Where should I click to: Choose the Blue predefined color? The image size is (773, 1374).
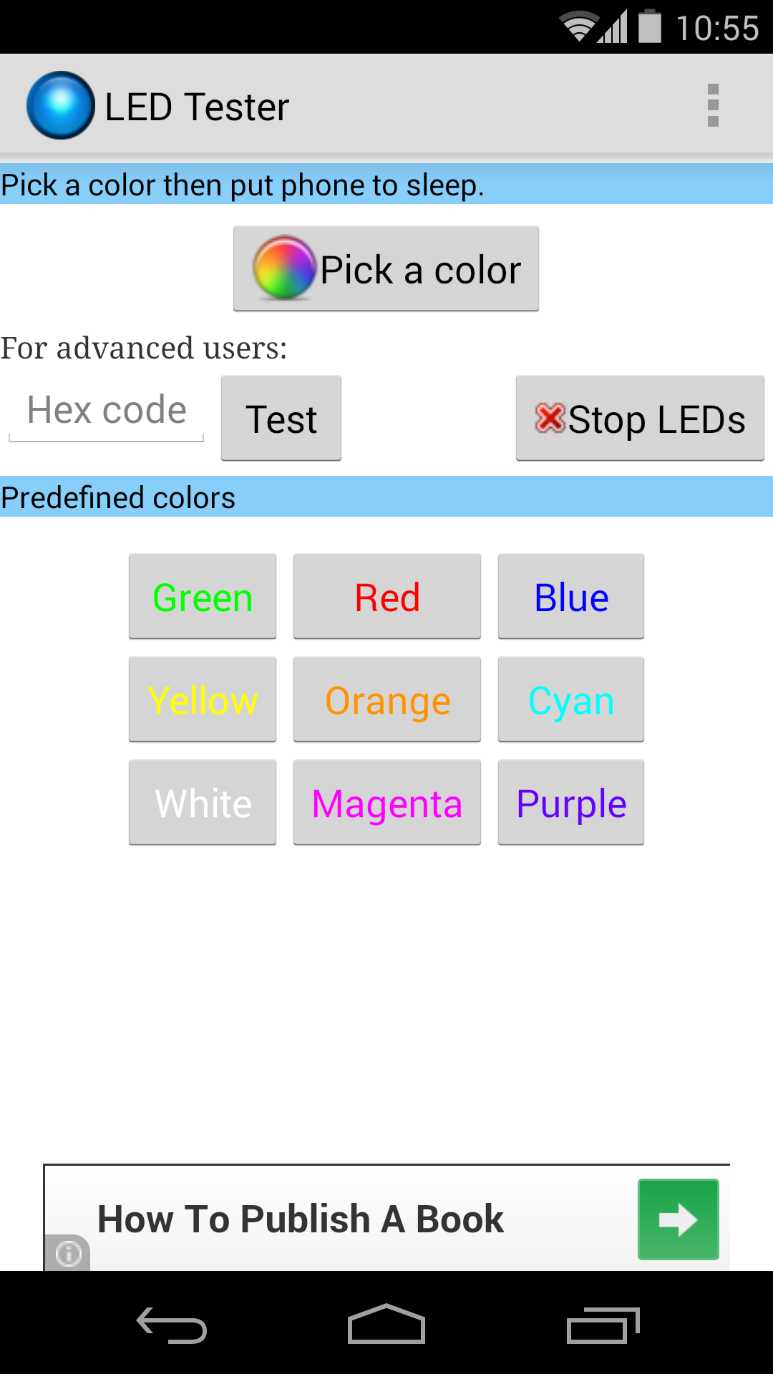click(571, 597)
